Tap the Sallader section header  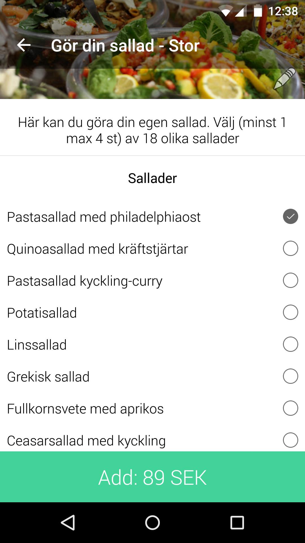[x=152, y=178]
